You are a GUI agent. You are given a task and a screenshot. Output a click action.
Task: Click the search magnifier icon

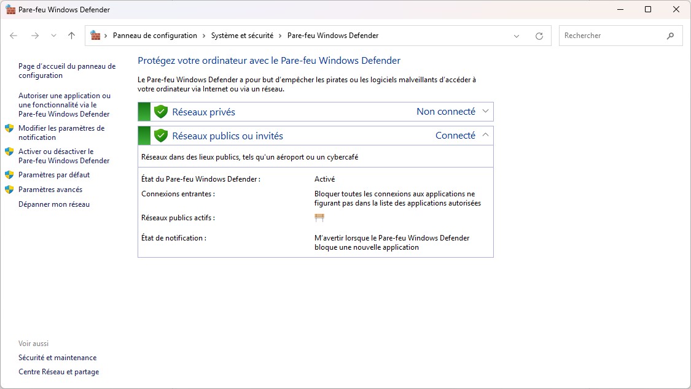671,36
